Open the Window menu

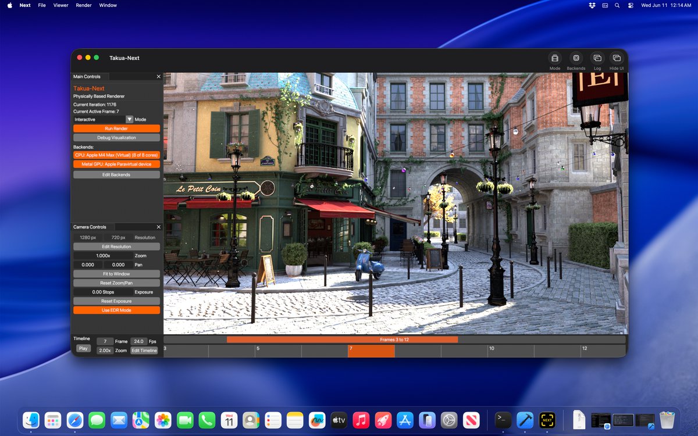tap(108, 5)
